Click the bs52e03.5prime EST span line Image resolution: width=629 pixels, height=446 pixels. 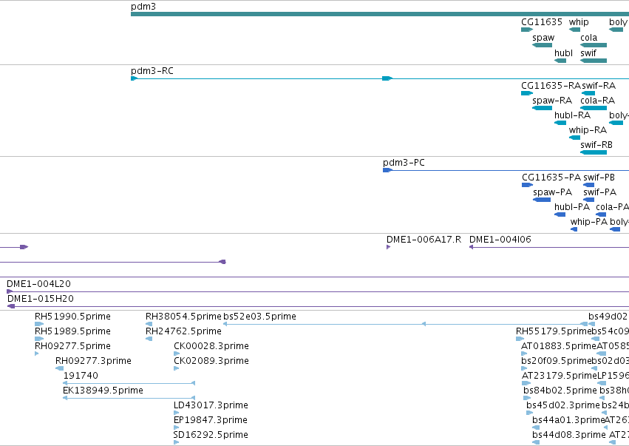pyautogui.click(x=406, y=324)
